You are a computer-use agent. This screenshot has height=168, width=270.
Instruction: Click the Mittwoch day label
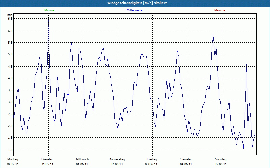pos(82,159)
